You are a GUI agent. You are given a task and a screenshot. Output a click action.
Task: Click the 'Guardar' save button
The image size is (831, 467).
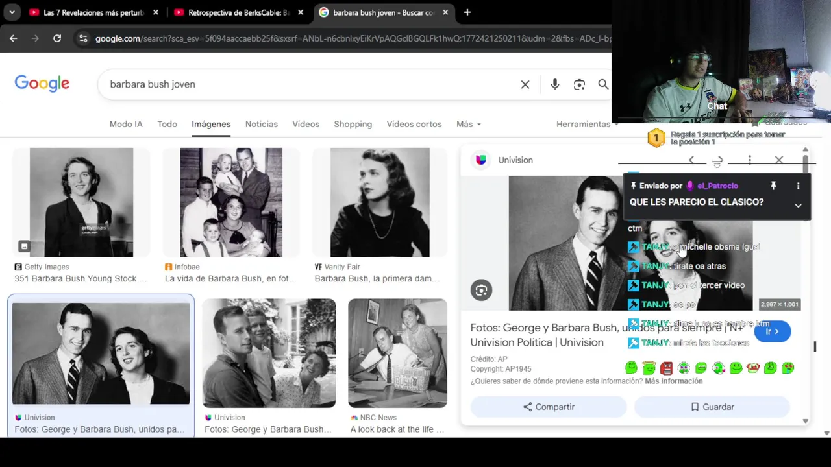[712, 407]
